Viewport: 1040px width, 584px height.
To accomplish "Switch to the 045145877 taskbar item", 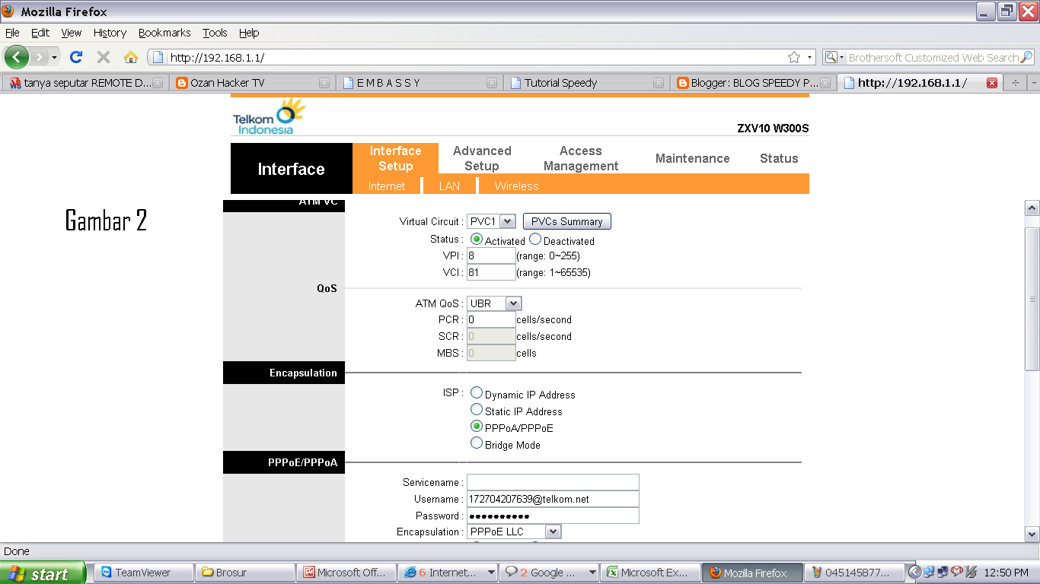I will point(854,573).
